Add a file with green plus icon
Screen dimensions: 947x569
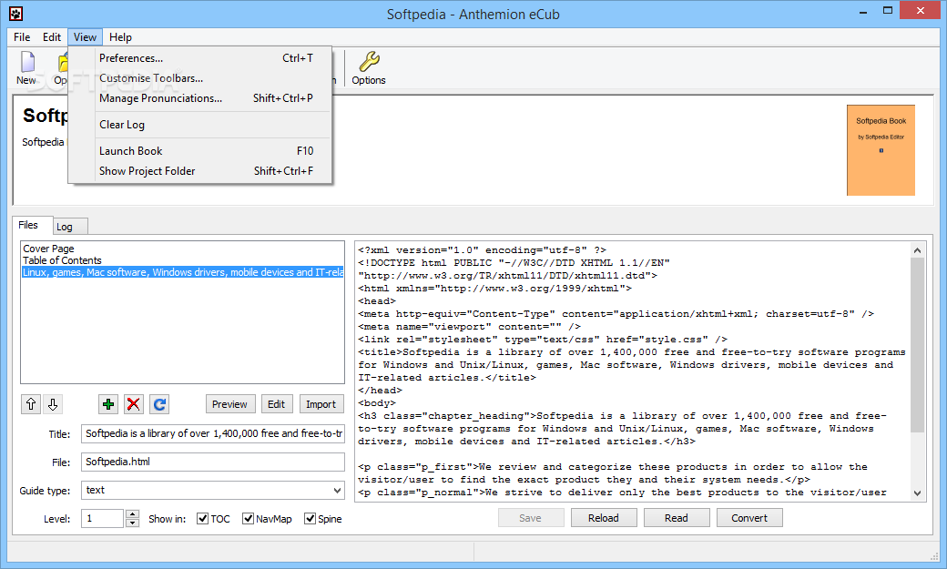[x=108, y=404]
